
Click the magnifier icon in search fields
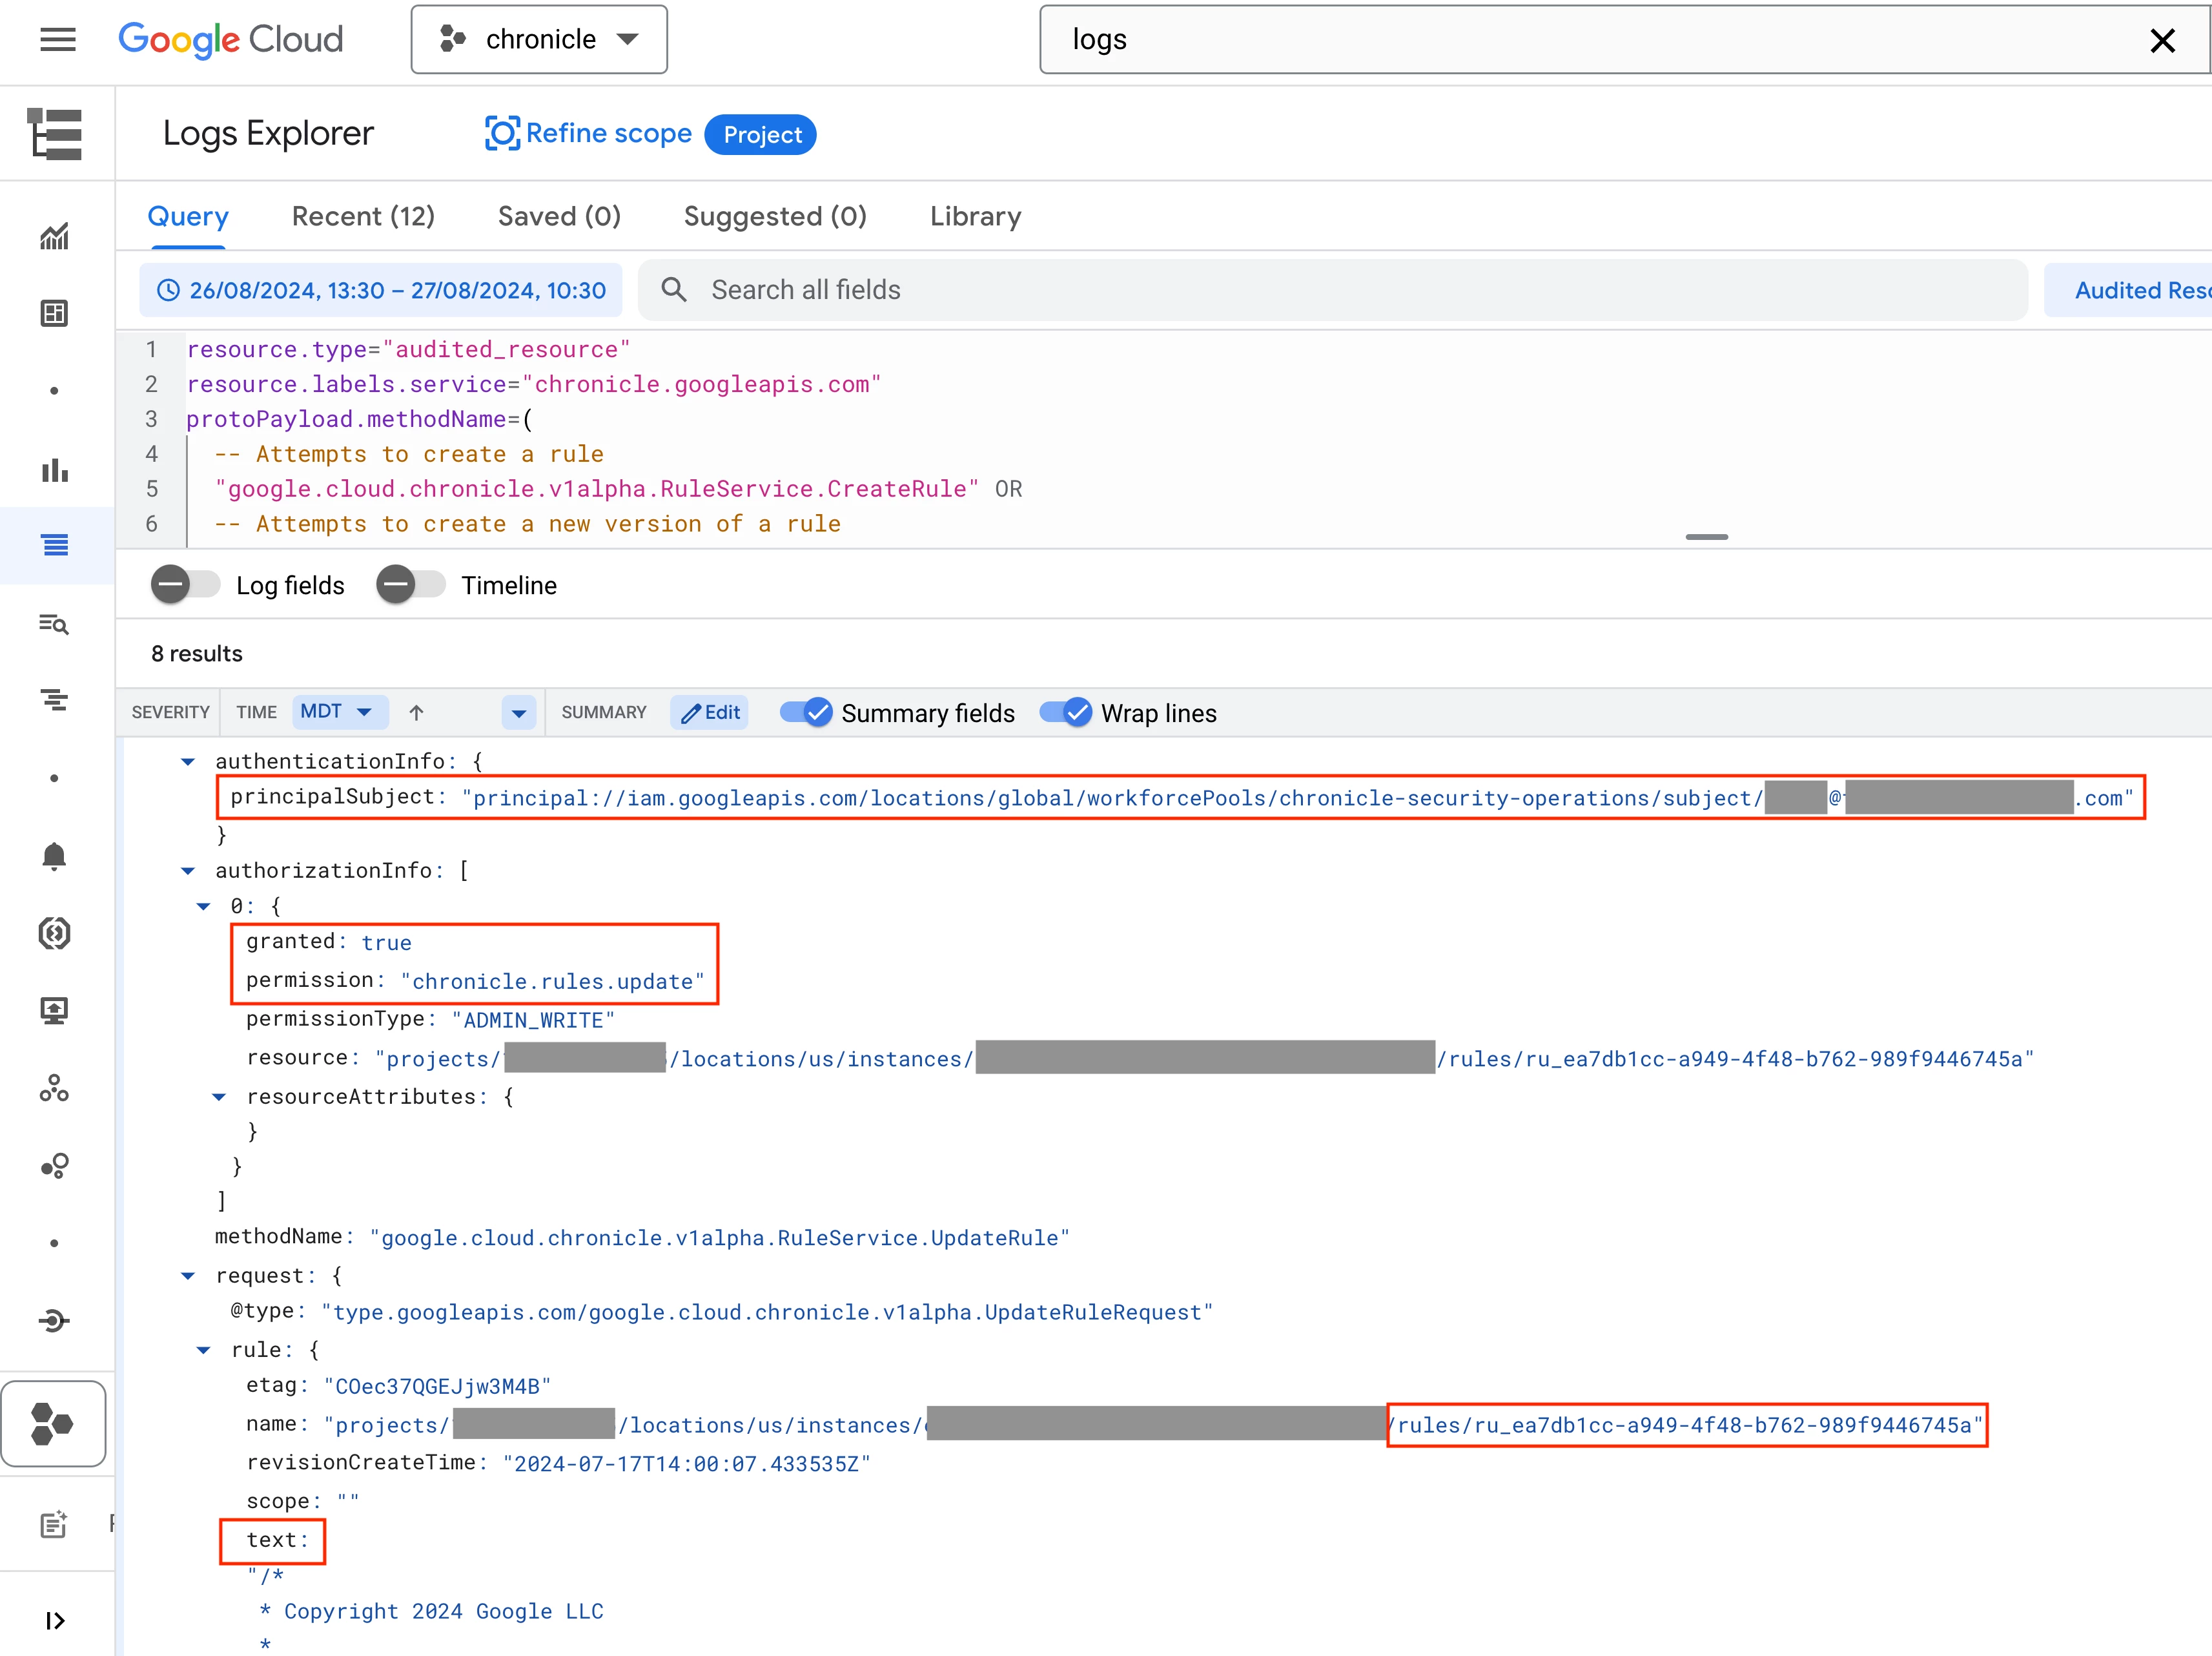pos(674,290)
